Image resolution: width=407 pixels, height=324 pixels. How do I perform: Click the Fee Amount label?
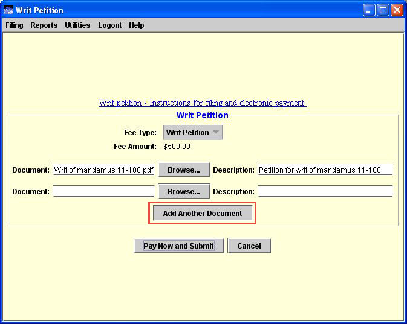point(135,147)
